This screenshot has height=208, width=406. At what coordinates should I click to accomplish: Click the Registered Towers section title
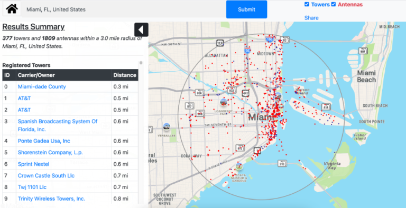click(x=26, y=65)
